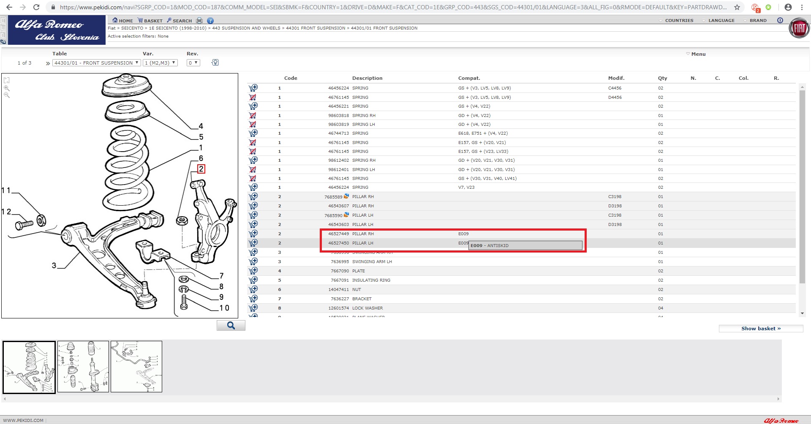
Task: Click the Show basket button
Action: tap(761, 329)
